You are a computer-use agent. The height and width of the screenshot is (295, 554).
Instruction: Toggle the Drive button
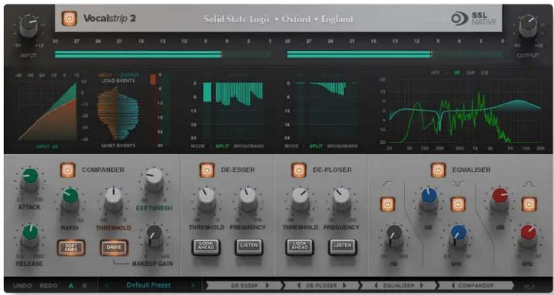114,247
